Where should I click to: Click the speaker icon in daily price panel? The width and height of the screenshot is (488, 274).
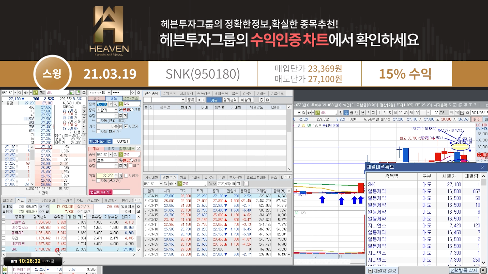(x=171, y=183)
